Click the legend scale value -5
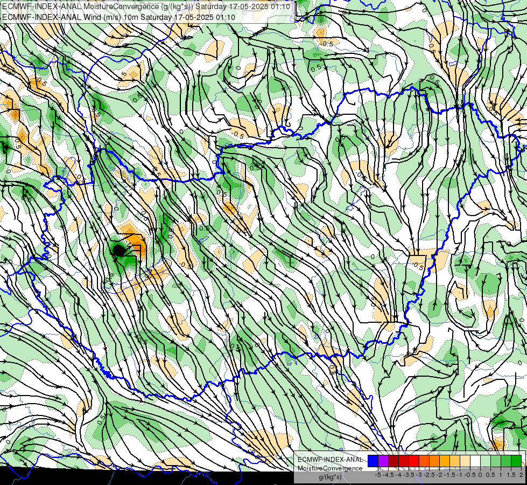The height and width of the screenshot is (485, 527). (378, 475)
